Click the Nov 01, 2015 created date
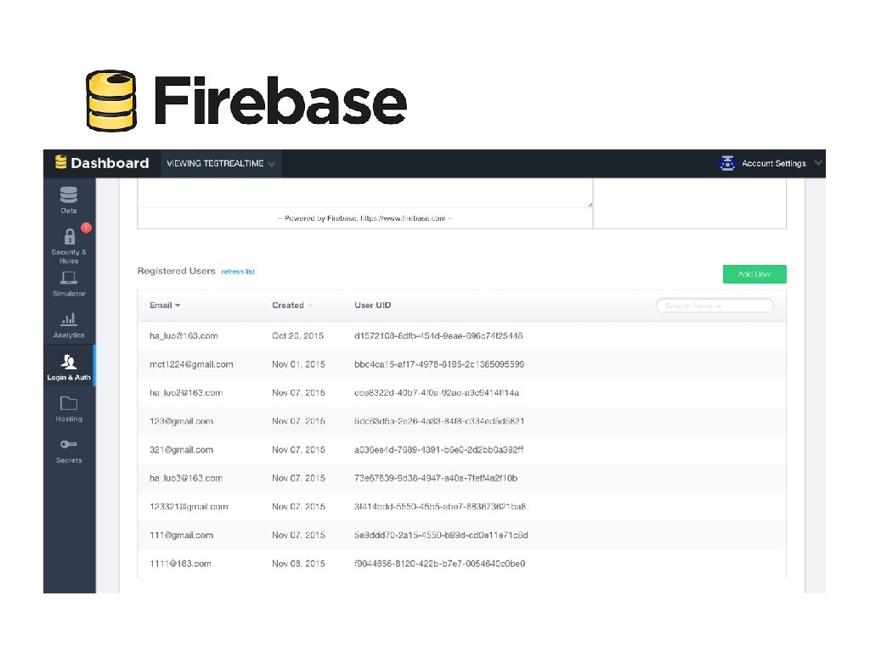Image resolution: width=870 pixels, height=652 pixels. click(x=298, y=364)
